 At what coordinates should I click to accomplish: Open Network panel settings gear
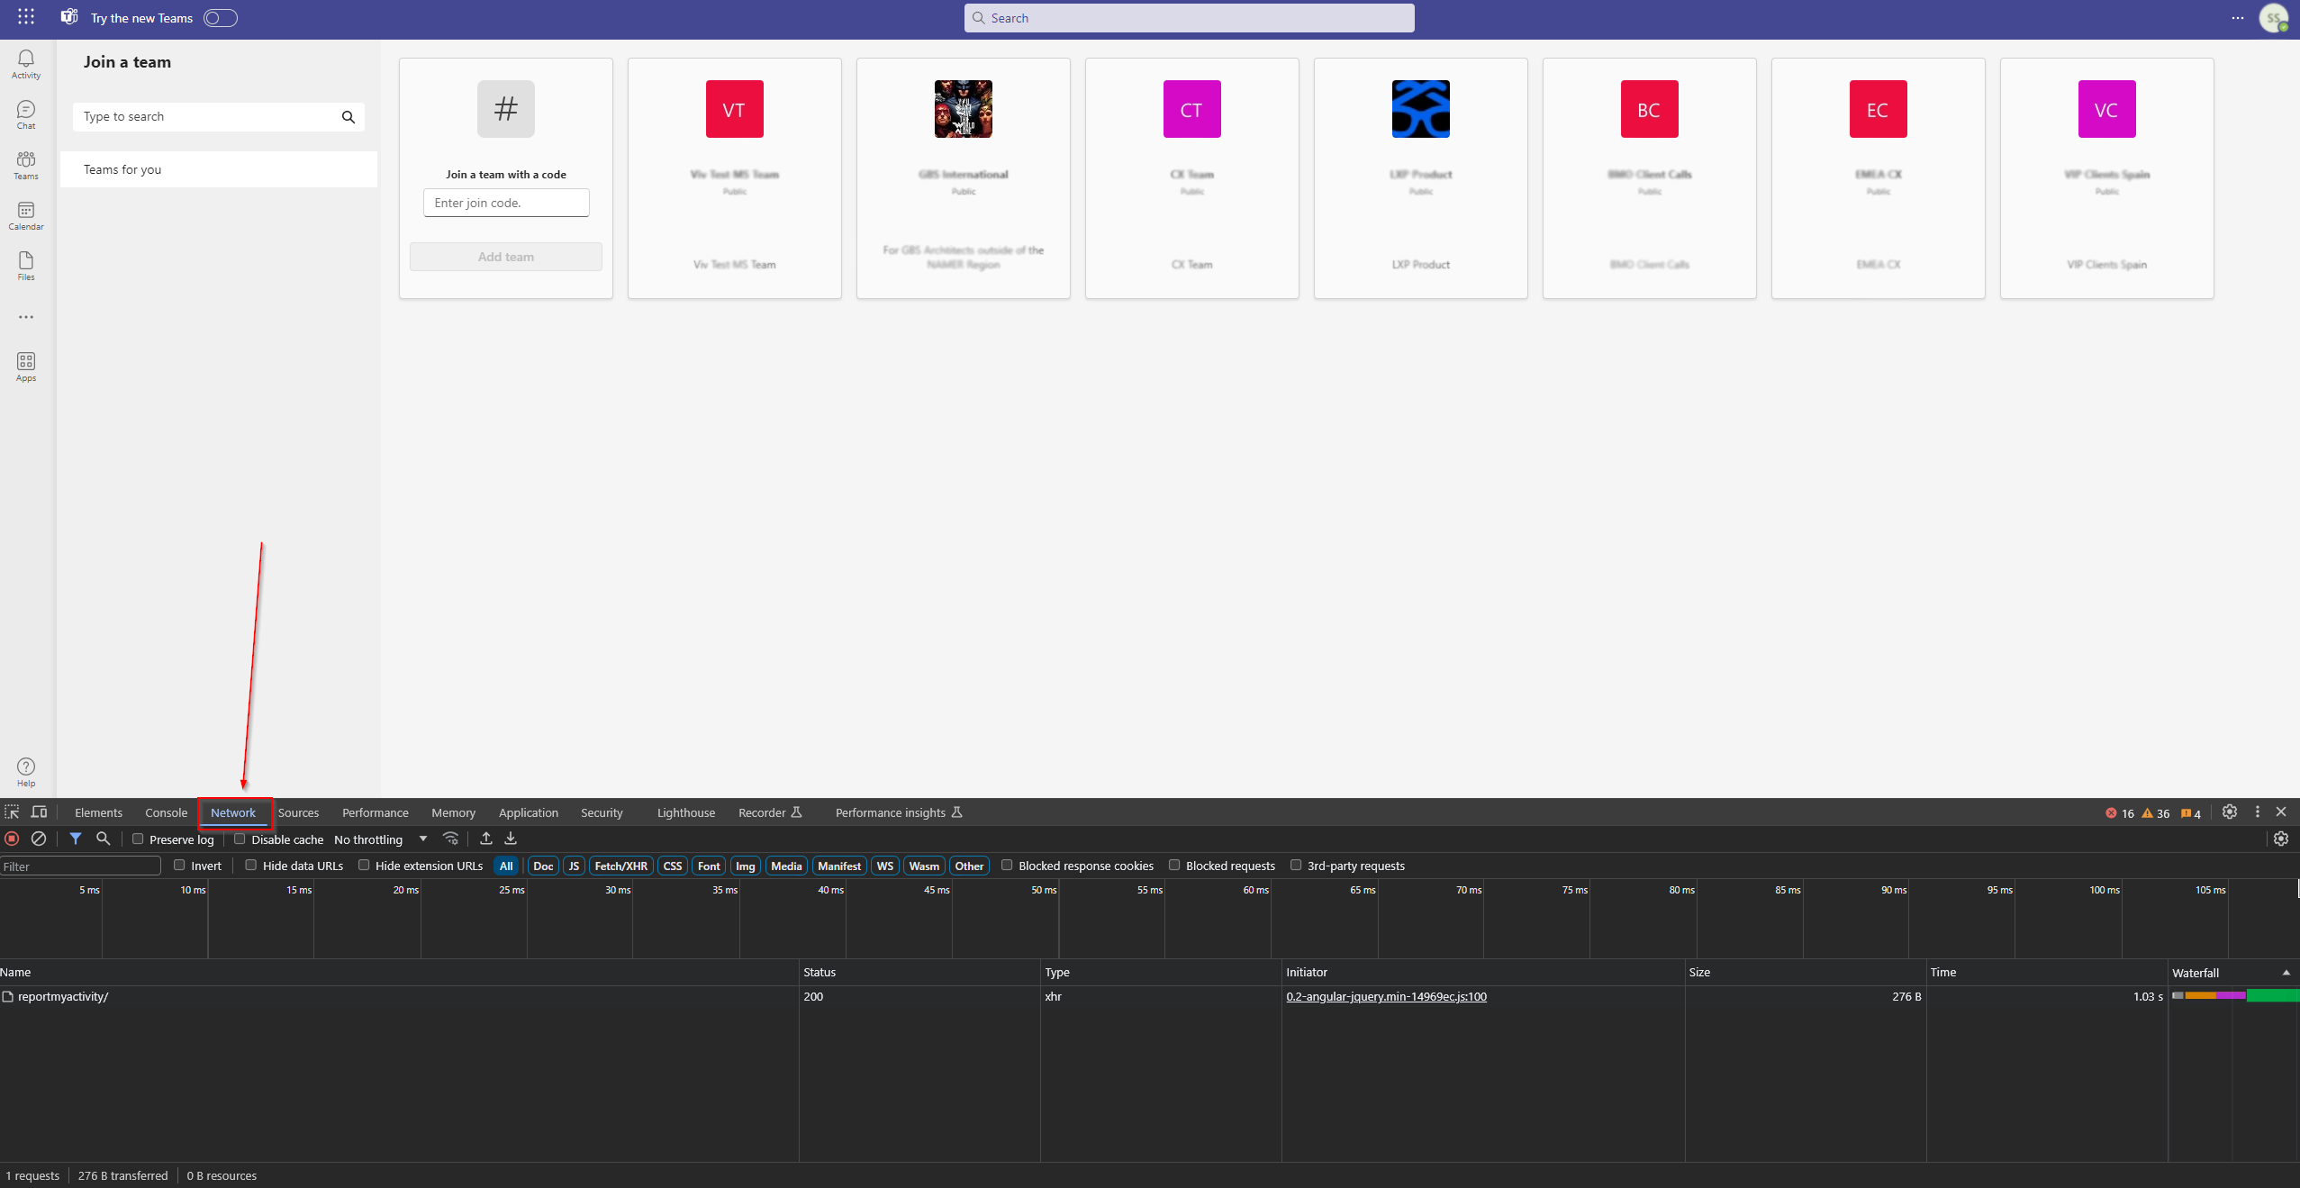coord(2281,839)
